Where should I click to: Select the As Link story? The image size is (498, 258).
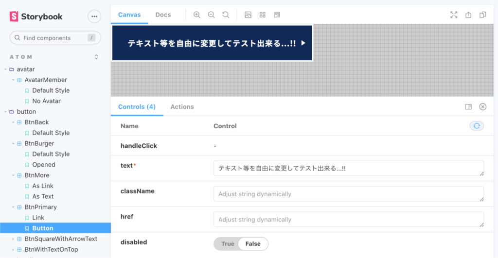[x=43, y=186]
